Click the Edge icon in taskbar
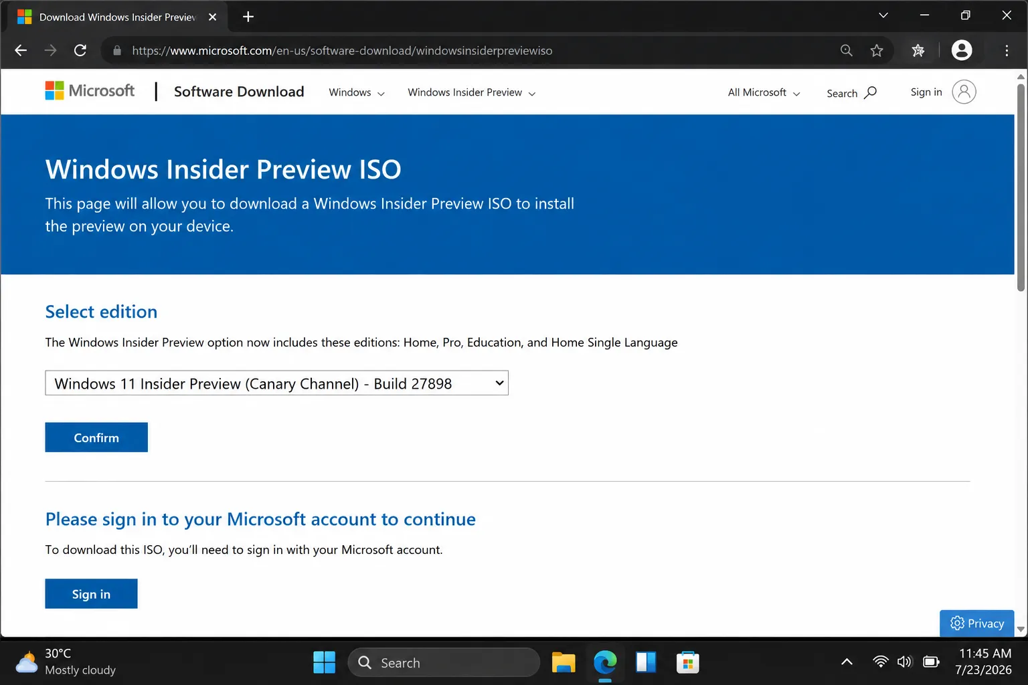 (605, 662)
